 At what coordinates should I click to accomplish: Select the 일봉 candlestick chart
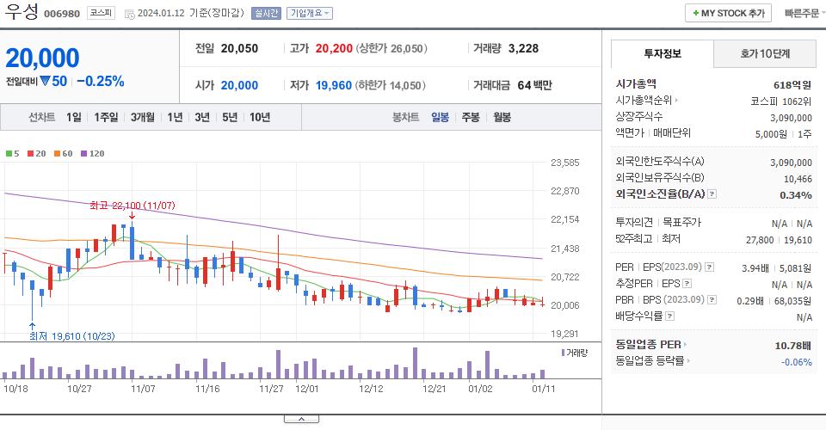point(440,117)
